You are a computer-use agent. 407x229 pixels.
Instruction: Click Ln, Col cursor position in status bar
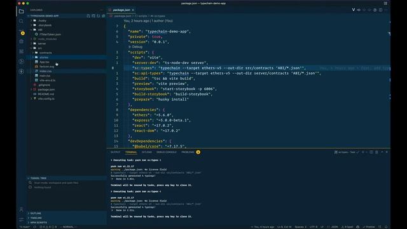[x=284, y=227]
